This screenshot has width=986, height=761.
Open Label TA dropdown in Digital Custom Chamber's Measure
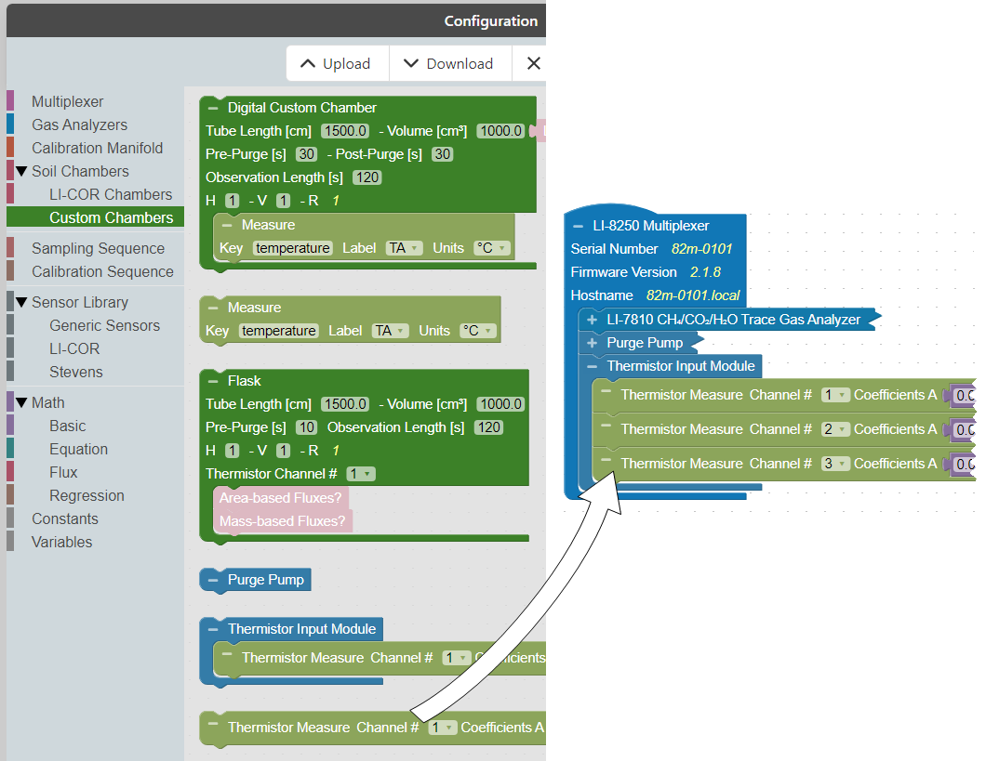[404, 249]
